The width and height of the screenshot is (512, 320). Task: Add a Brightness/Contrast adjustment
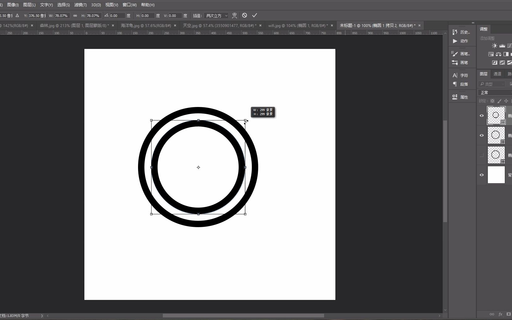pyautogui.click(x=495, y=46)
